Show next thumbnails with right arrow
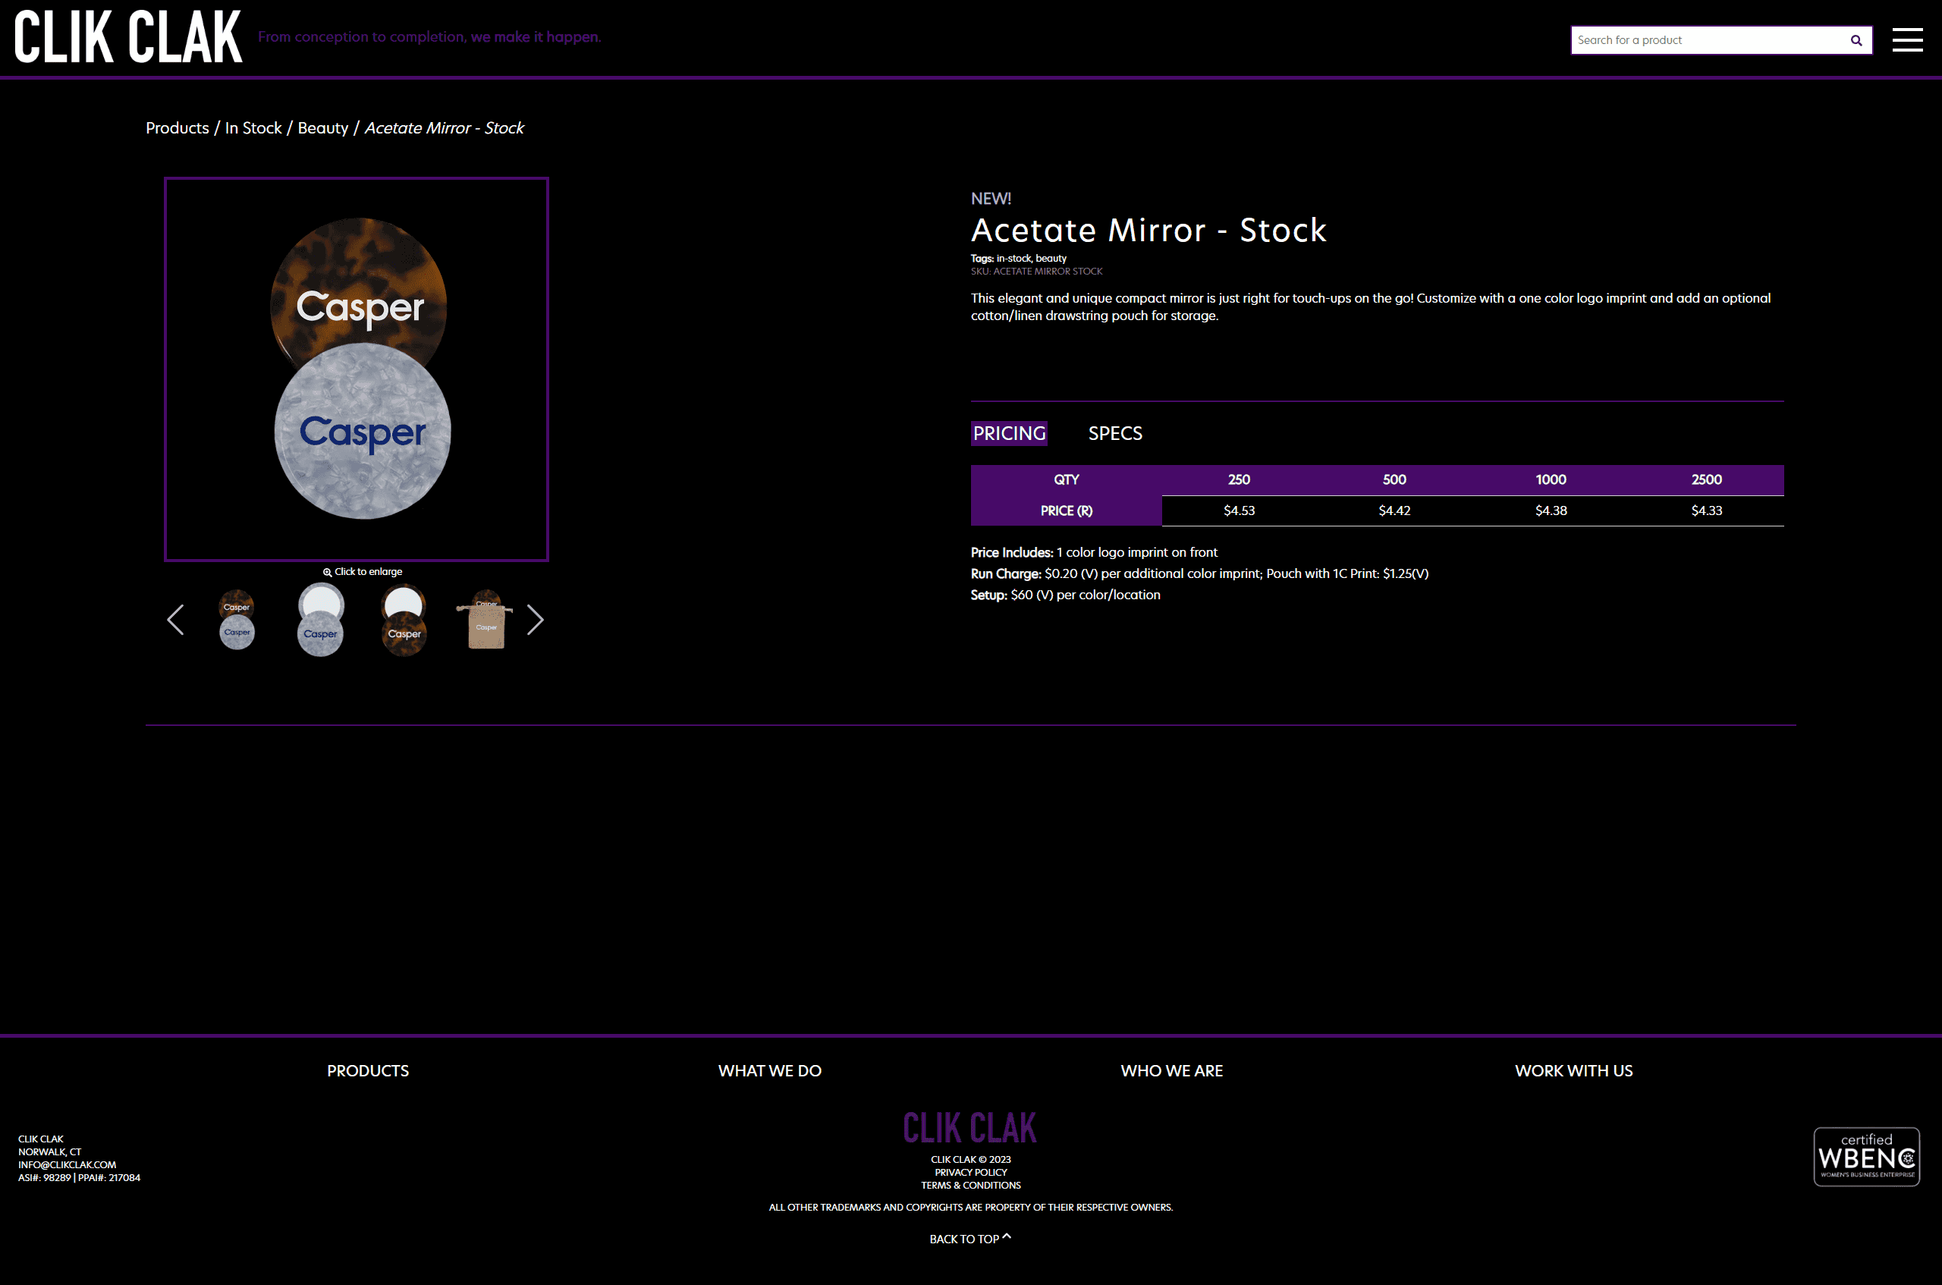This screenshot has width=1942, height=1285. 535,620
